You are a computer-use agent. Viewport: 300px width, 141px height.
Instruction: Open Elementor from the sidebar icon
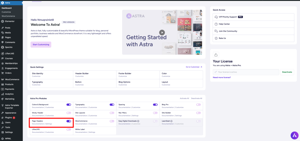[x=2, y=21]
